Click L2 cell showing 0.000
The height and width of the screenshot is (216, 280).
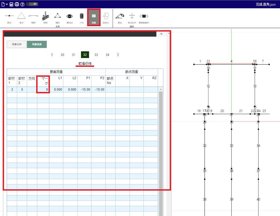(70, 90)
